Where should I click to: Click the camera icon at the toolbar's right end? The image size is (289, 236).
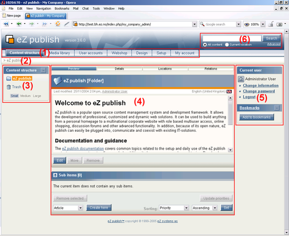coord(280,24)
